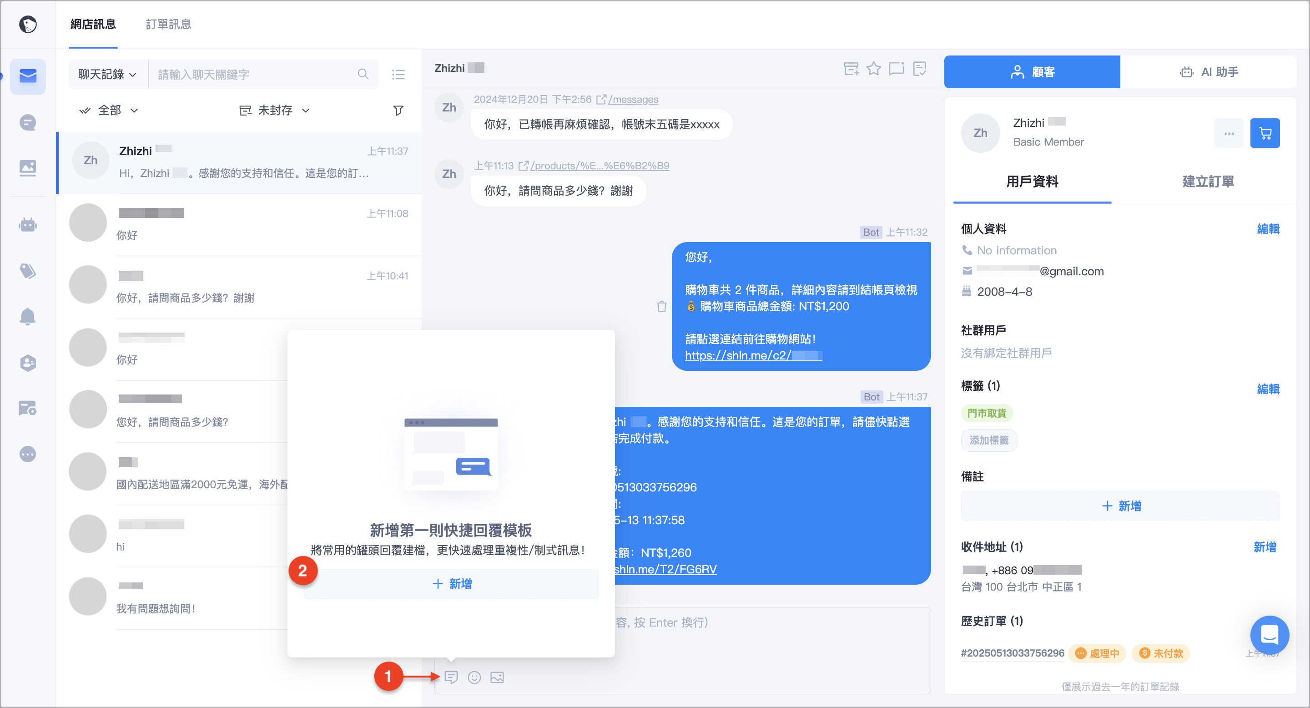
Task: Click 新增 under 備註 section
Action: (1120, 506)
